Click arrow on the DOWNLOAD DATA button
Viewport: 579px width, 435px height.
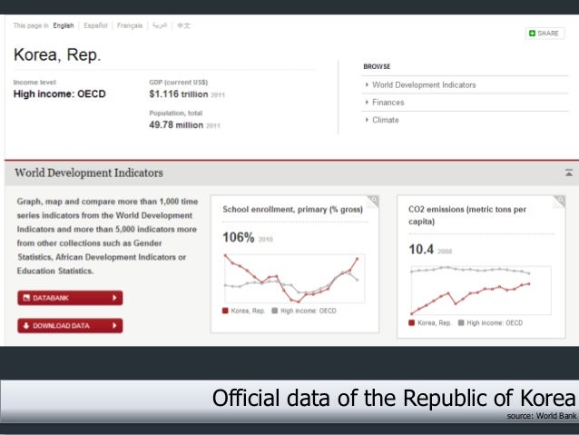click(x=114, y=326)
